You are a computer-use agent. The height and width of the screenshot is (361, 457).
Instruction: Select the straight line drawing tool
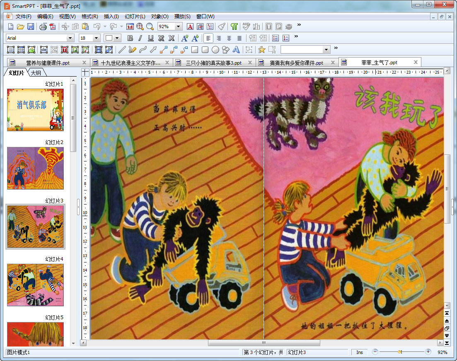click(122, 50)
